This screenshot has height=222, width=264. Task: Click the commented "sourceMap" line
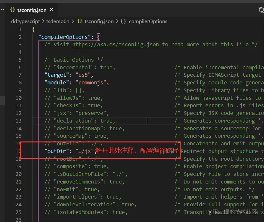tap(77, 136)
